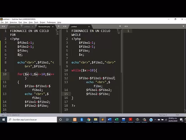Click the tab scroll arrows of the right pane
This screenshot has height=140, width=186.
click(x=126, y=26)
